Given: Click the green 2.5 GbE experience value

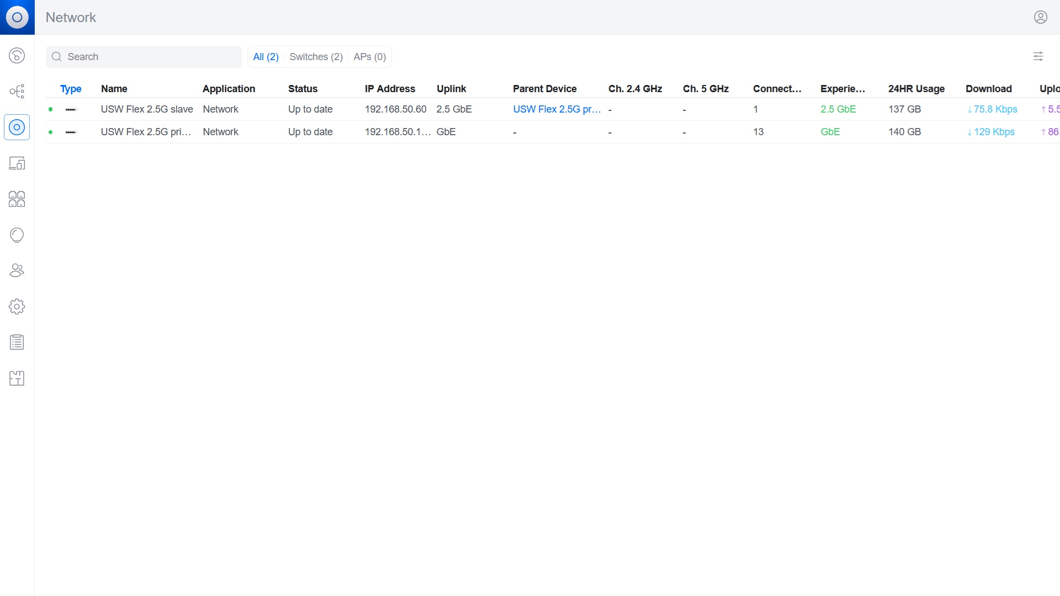Looking at the screenshot, I should tap(838, 109).
